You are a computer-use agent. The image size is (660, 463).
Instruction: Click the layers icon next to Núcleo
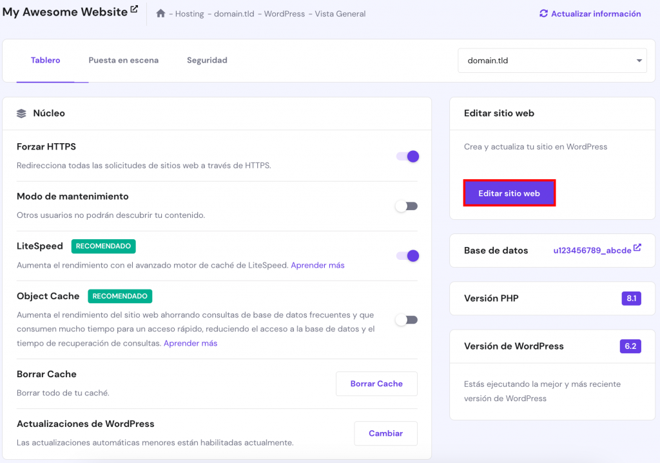20,113
